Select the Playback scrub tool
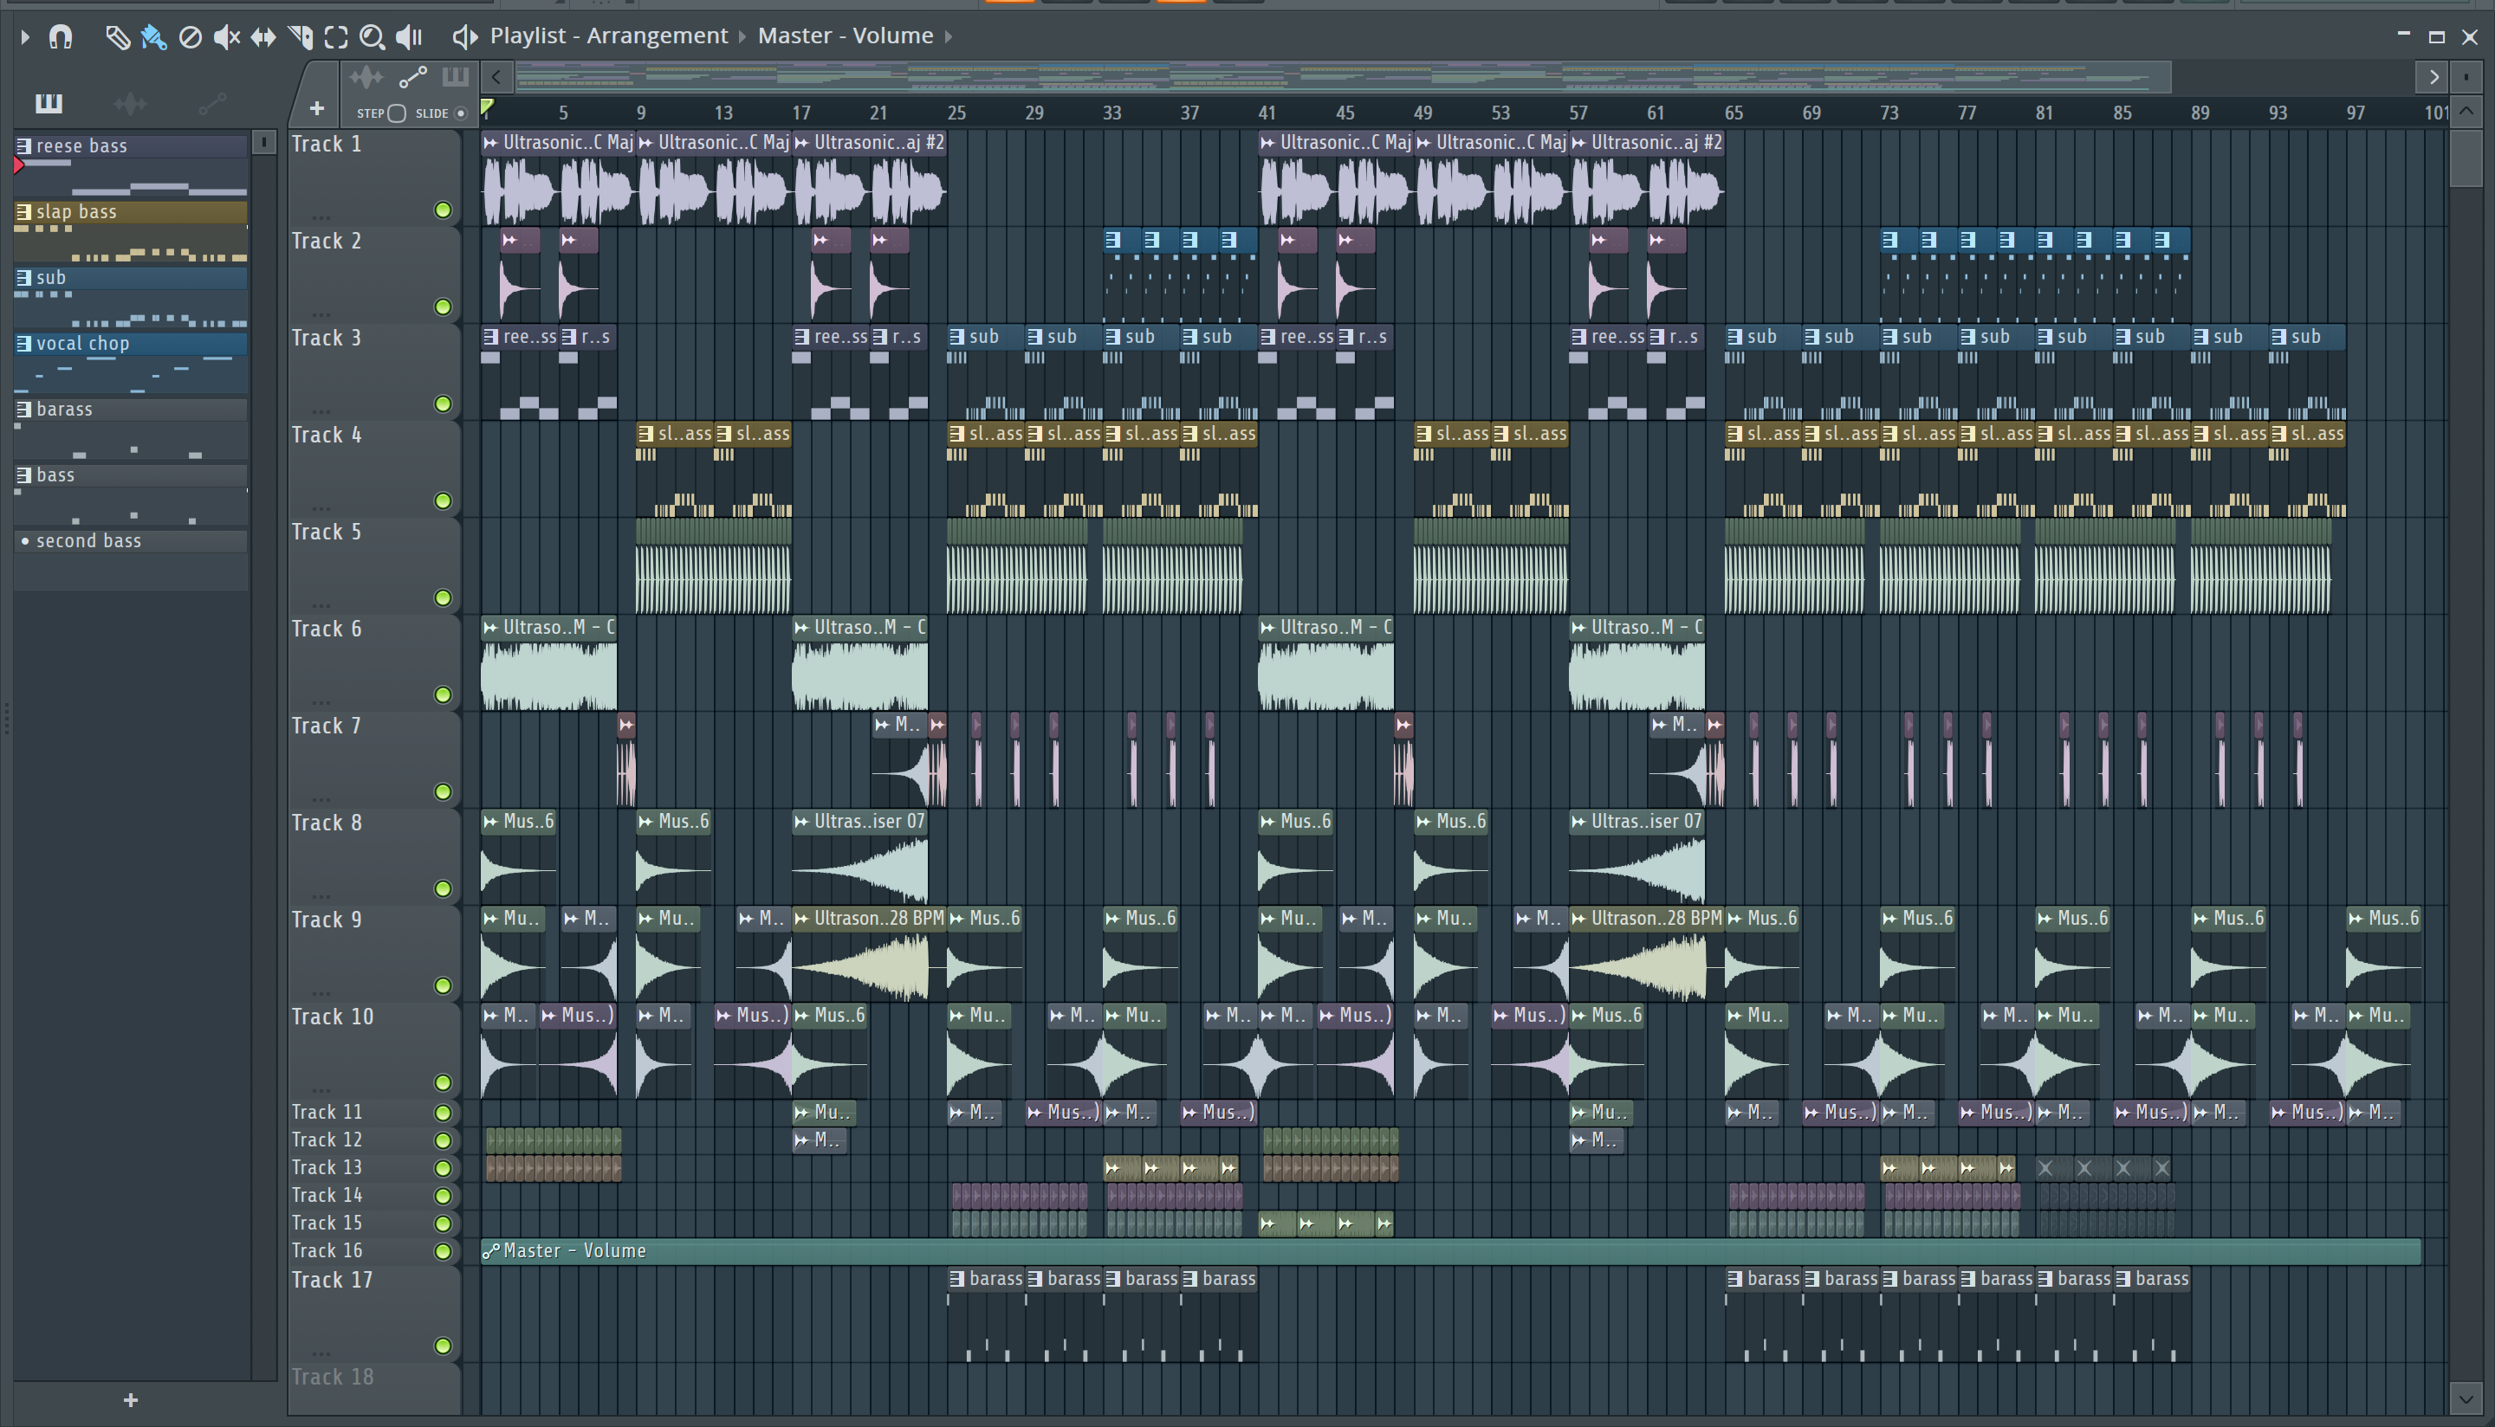Image resolution: width=2495 pixels, height=1427 pixels. (409, 37)
